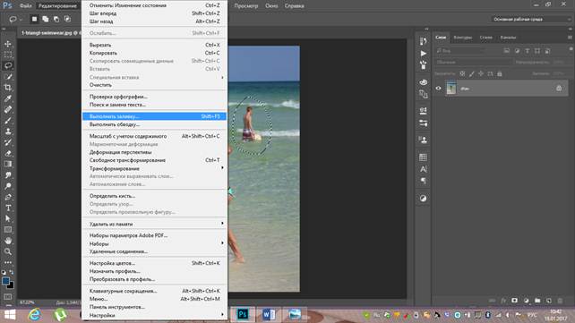Select the Crop tool
The height and width of the screenshot is (323, 575).
(x=8, y=88)
